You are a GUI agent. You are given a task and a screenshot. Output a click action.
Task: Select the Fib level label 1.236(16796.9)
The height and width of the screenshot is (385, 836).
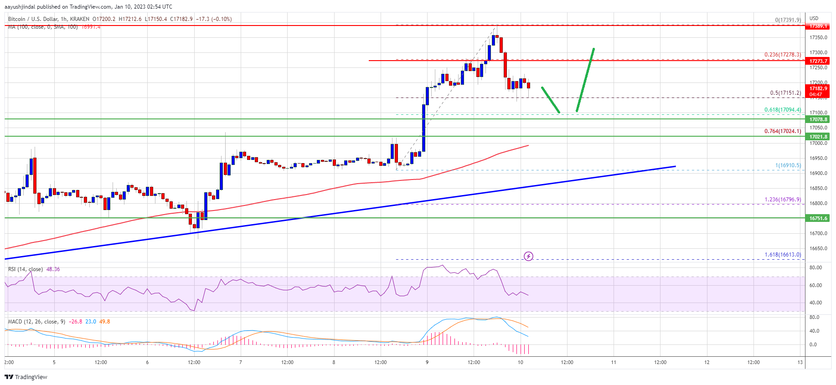(x=783, y=200)
